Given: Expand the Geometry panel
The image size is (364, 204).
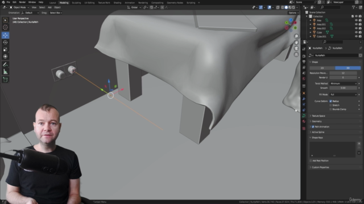Looking at the screenshot, I should click(317, 121).
